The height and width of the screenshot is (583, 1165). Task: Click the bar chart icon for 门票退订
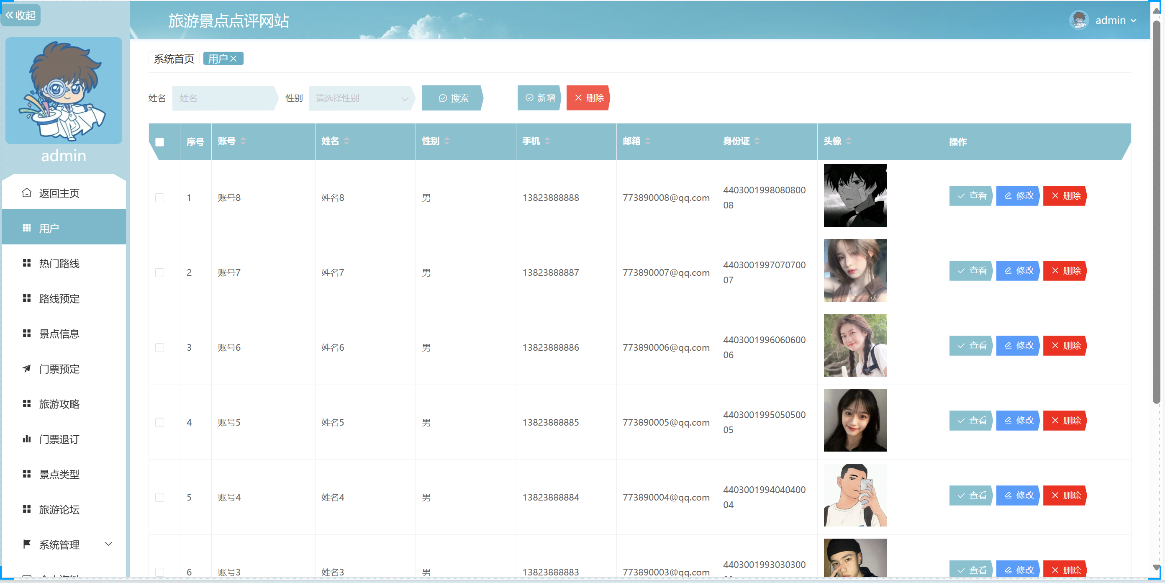point(27,439)
